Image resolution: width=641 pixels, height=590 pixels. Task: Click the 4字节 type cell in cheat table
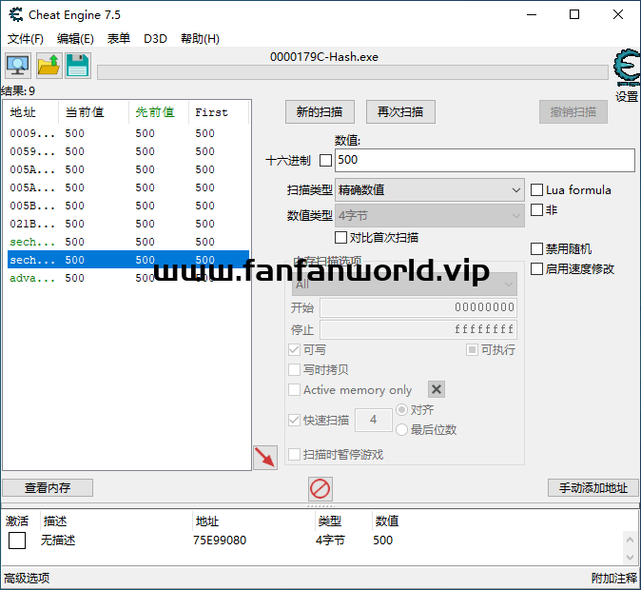(330, 541)
